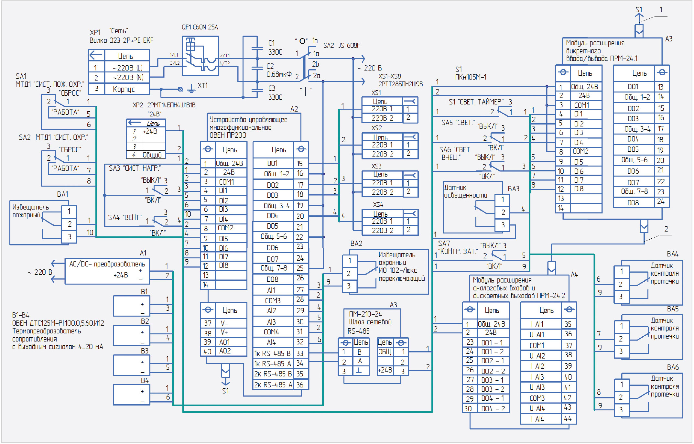This screenshot has height=444, width=694.
Task: Click BA1 fire detector terminal 2
Action: pyautogui.click(x=69, y=224)
